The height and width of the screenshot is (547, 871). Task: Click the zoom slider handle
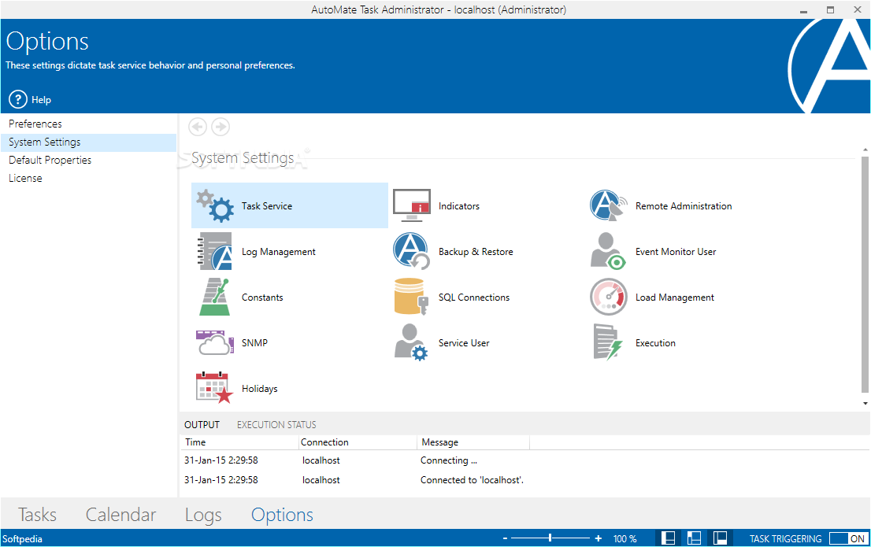coord(550,538)
